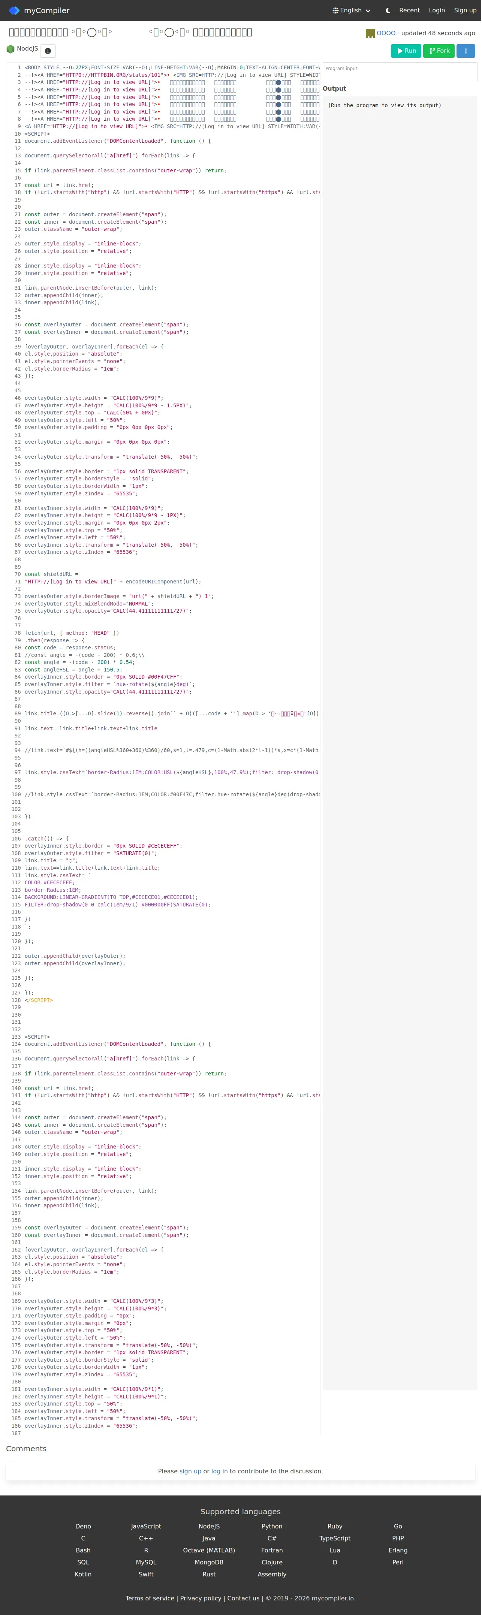
Task: Open the Recent menu item
Action: click(409, 10)
